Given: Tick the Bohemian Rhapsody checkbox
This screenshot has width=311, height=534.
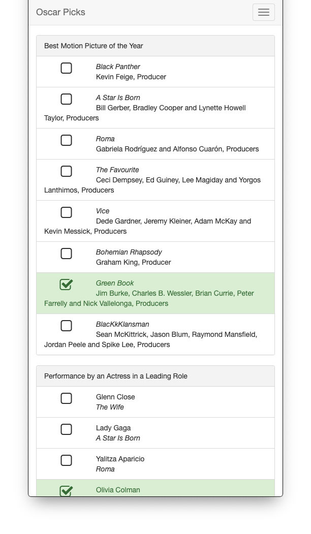Looking at the screenshot, I should [66, 254].
